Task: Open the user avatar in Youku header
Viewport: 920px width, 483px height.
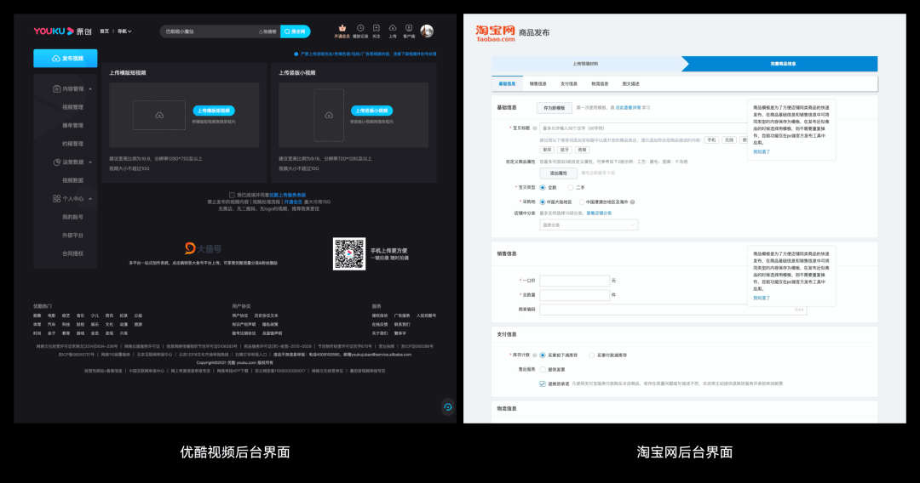Action: (x=427, y=31)
